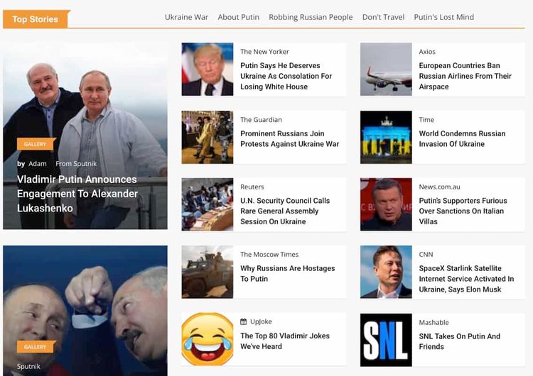Viewport: 533px width, 376px height.
Task: Open the thumbnail for News.com.au story
Action: pyautogui.click(x=386, y=204)
